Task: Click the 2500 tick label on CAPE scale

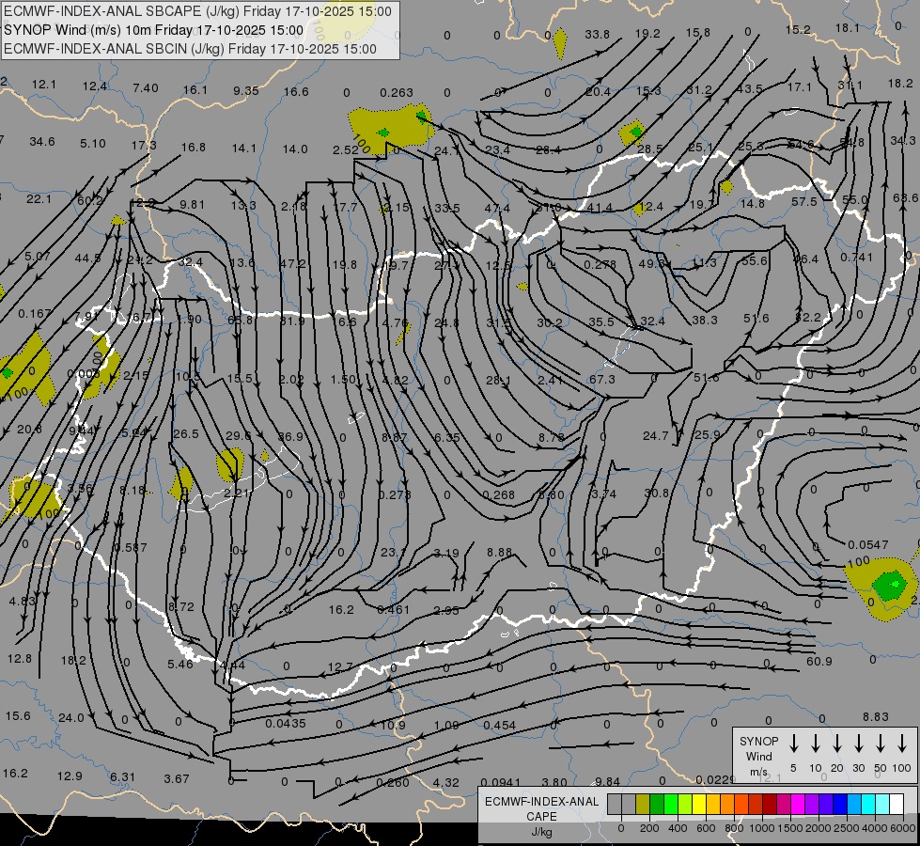Action: coord(847,828)
